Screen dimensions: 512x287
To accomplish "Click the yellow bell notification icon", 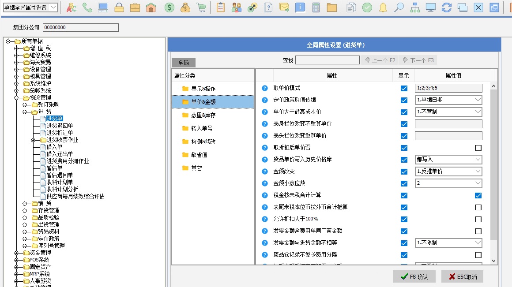I will pos(383,7).
